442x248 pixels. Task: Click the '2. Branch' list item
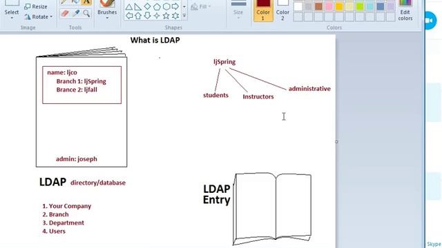tap(55, 214)
